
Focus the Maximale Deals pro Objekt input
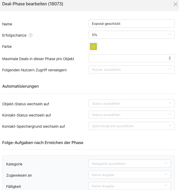click(x=128, y=58)
